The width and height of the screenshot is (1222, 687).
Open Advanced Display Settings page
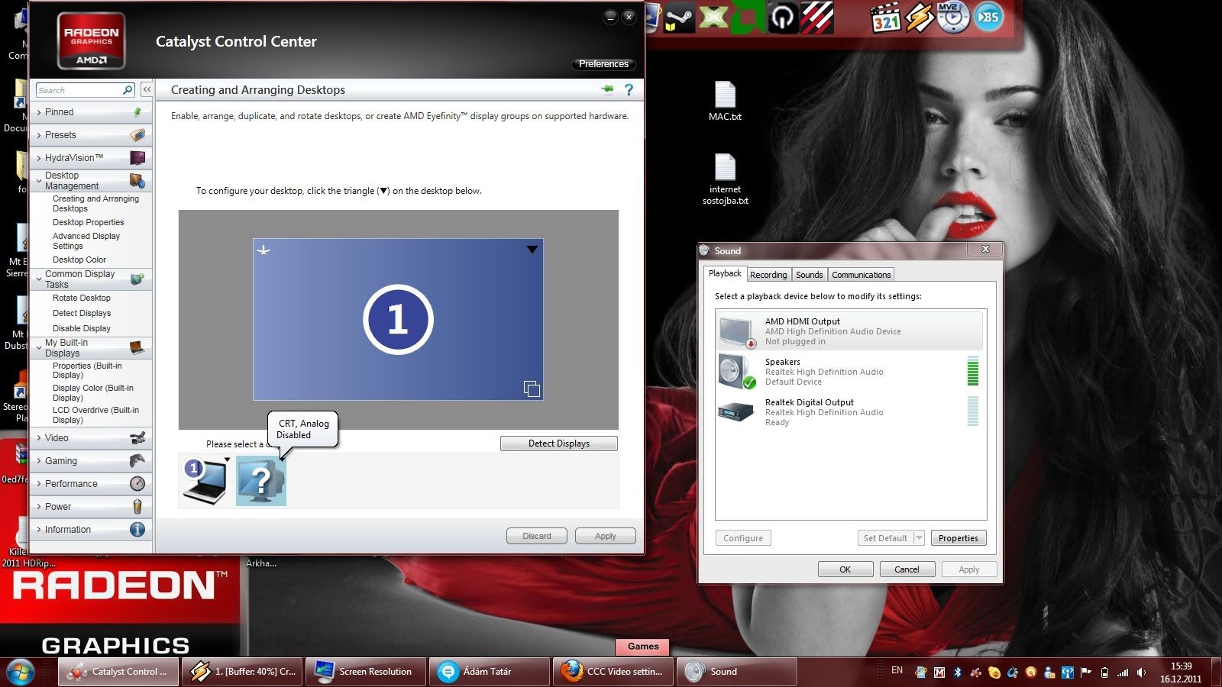click(x=86, y=241)
